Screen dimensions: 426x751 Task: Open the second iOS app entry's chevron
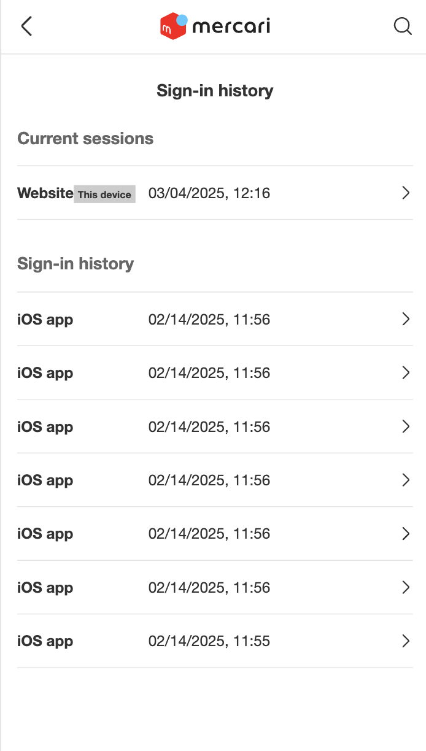(406, 372)
